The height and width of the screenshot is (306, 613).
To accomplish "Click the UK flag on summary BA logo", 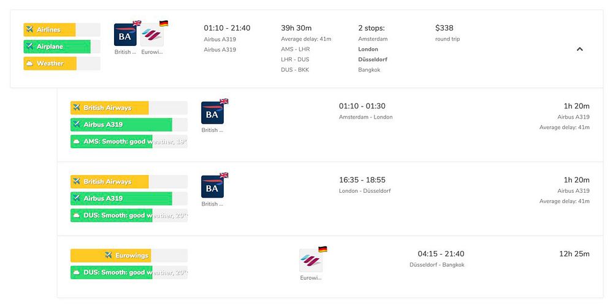I will coord(137,23).
